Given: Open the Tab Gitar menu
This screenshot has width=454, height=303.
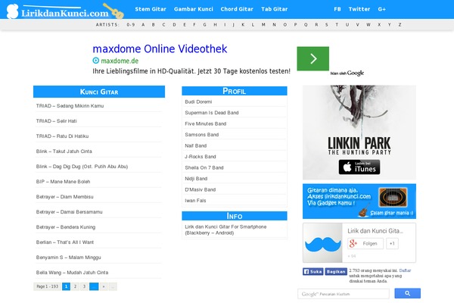Looking at the screenshot, I should coord(274,9).
